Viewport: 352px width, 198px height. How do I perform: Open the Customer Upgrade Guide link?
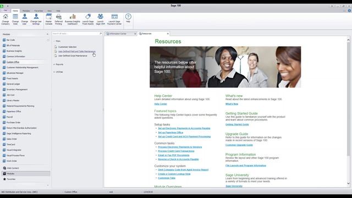click(x=239, y=145)
